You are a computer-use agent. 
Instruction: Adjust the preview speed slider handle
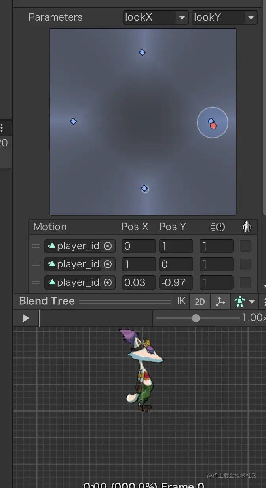pos(196,318)
